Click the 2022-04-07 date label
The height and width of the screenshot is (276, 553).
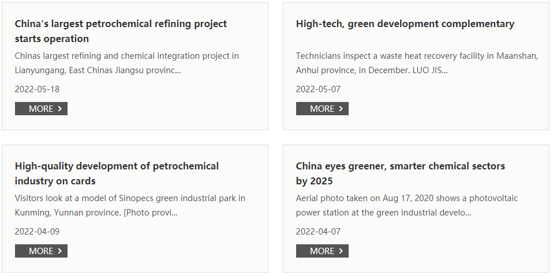click(318, 232)
